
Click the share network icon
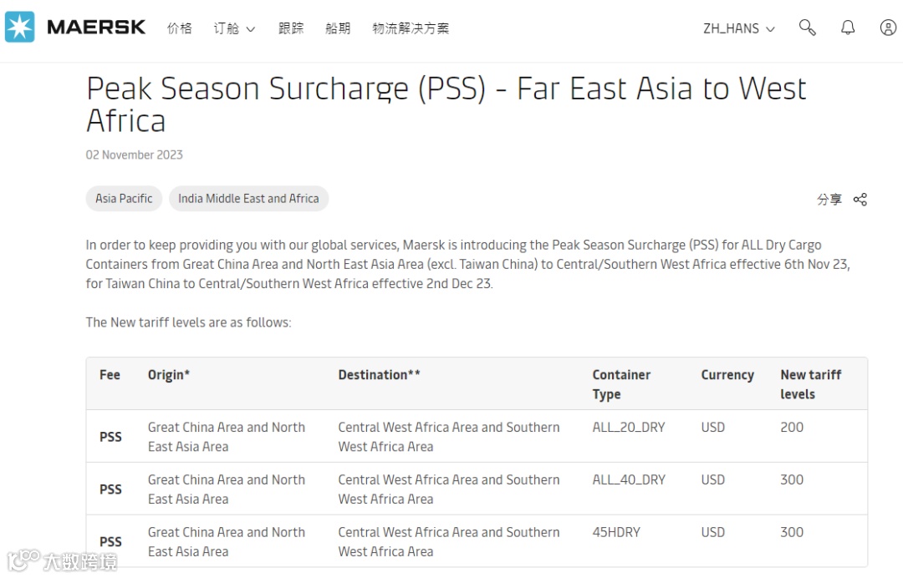(x=860, y=200)
